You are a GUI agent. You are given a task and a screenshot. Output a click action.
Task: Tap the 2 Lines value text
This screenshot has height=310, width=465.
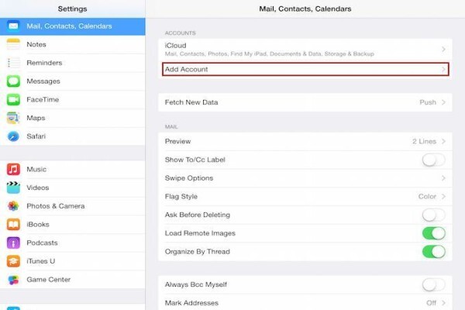click(x=424, y=142)
